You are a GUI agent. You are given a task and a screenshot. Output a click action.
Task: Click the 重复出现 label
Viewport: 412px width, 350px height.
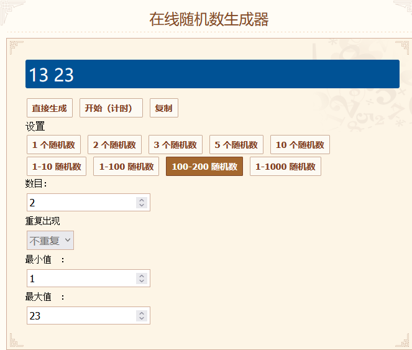click(x=42, y=221)
